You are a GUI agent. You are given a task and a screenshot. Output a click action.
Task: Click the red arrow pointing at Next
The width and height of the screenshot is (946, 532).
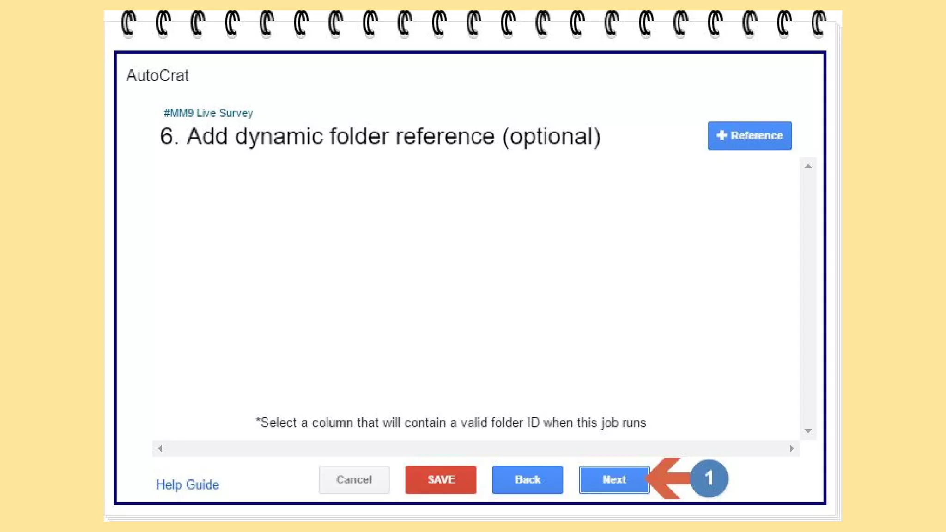point(667,478)
